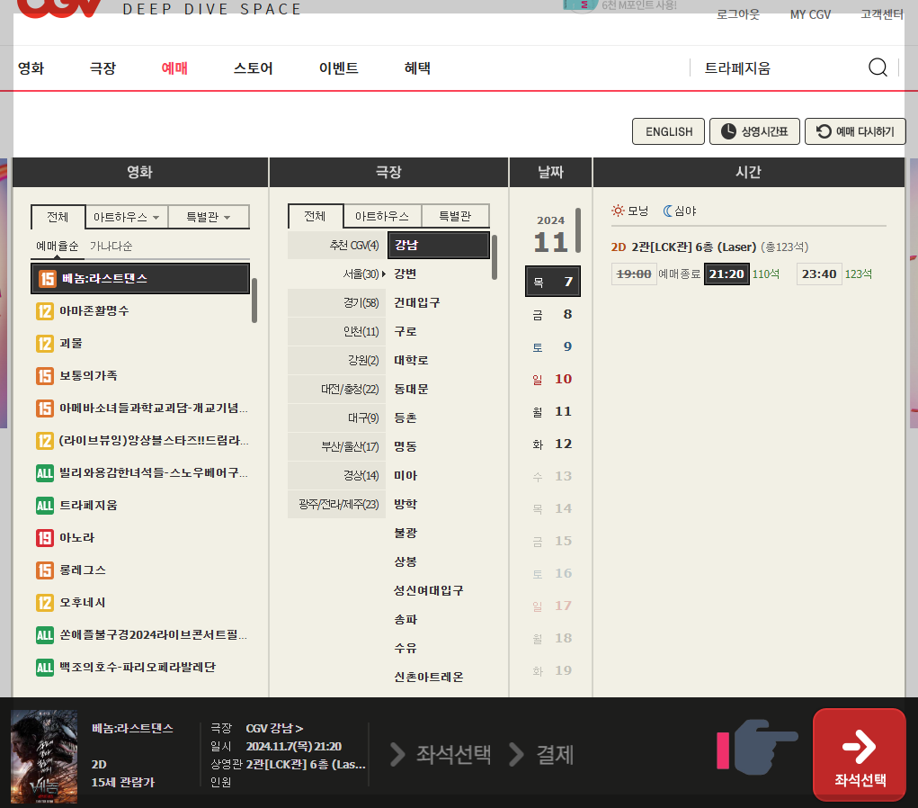Select date 일 10
This screenshot has width=918, height=808.
pyautogui.click(x=553, y=379)
